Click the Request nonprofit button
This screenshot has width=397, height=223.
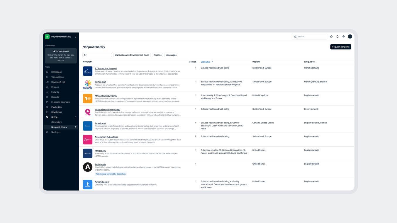(x=340, y=46)
